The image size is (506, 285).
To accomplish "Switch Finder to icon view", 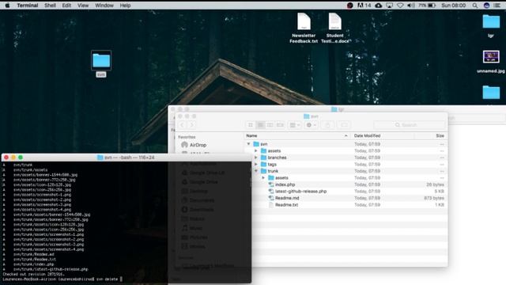I will tap(251, 125).
